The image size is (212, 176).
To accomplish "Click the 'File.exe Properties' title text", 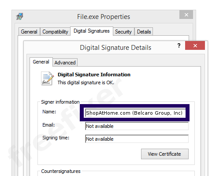I will 104,17.
